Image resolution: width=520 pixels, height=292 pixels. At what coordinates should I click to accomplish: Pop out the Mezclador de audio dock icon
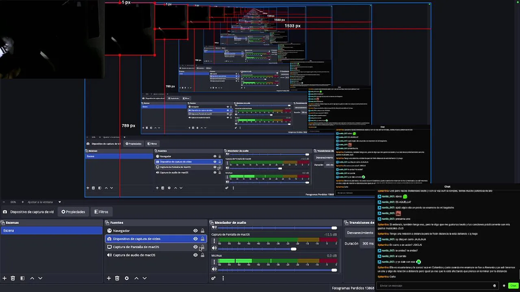pos(212,223)
